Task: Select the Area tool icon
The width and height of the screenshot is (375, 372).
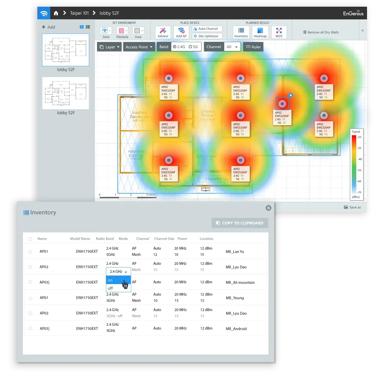Action: 137,31
